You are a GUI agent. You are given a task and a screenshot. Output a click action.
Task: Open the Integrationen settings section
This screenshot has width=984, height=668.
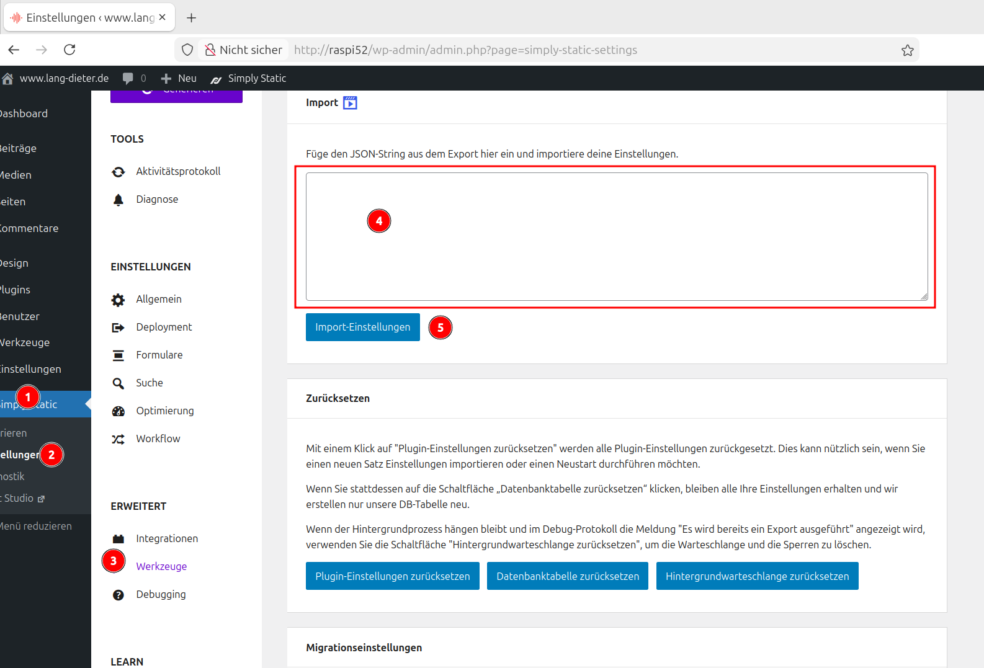(x=167, y=538)
